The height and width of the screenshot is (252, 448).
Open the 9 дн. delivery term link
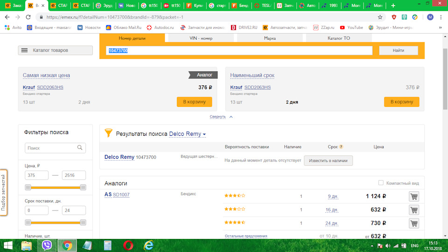333,196
